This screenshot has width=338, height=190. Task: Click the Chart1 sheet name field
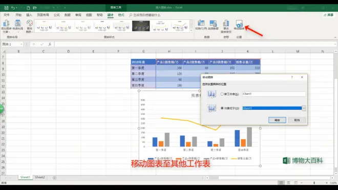point(274,94)
